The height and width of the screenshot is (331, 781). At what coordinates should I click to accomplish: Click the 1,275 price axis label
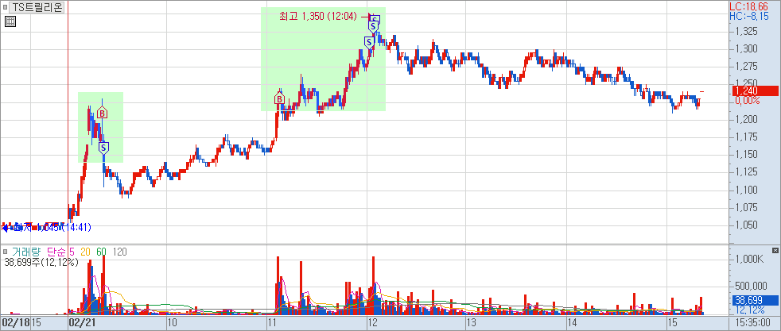tap(746, 66)
